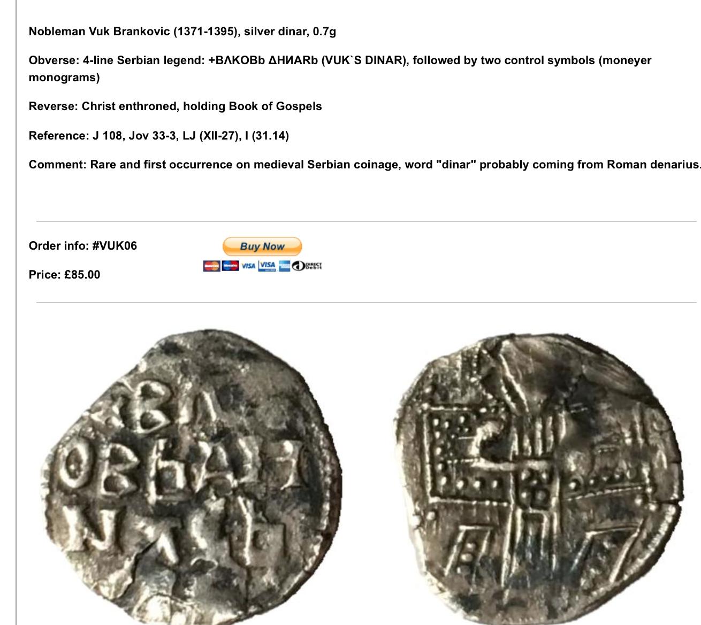Click the 'Reverse: Christ enthroned' text line

176,106
